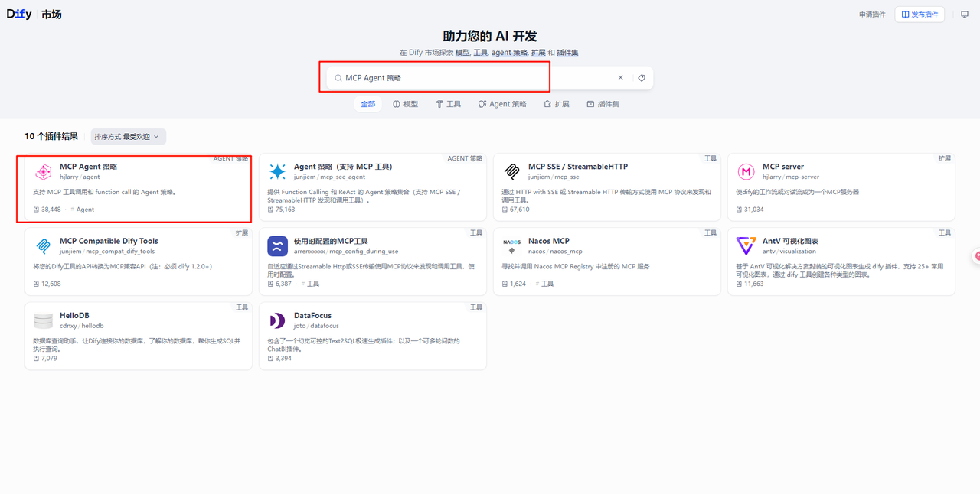Click the MCP server plugin icon
980x494 pixels.
tap(746, 172)
